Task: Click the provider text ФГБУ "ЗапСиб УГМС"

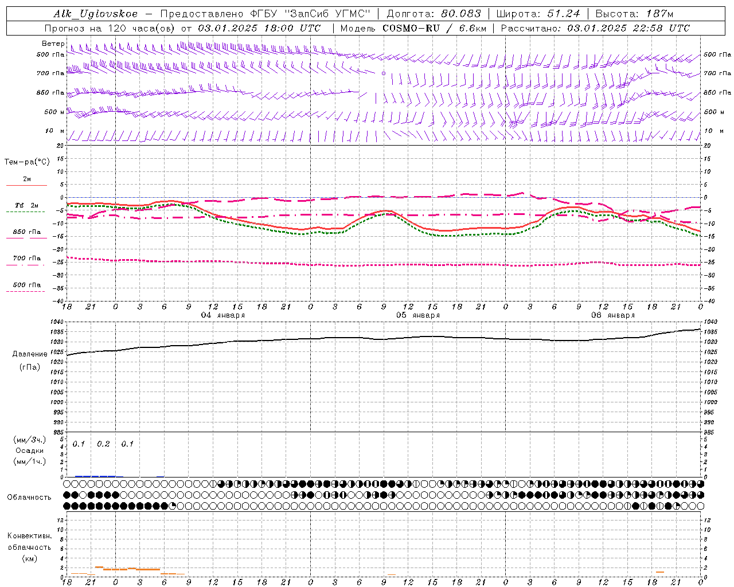Action: 311,14
